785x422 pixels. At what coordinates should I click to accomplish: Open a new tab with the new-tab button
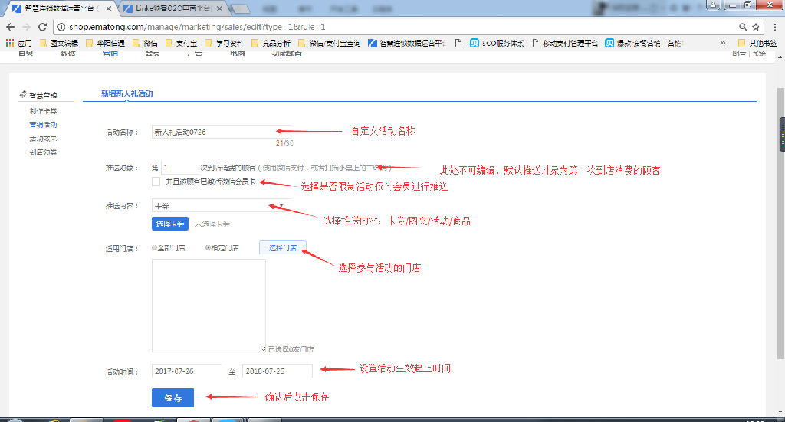click(x=240, y=8)
